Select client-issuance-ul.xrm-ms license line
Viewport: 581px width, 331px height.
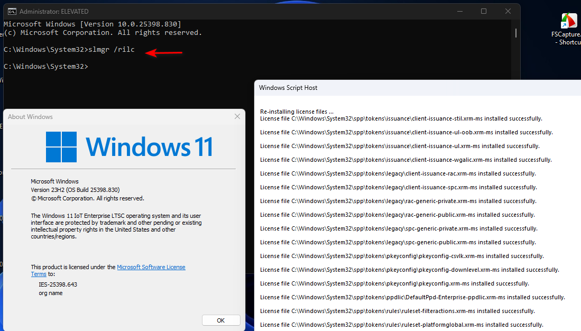click(400, 146)
